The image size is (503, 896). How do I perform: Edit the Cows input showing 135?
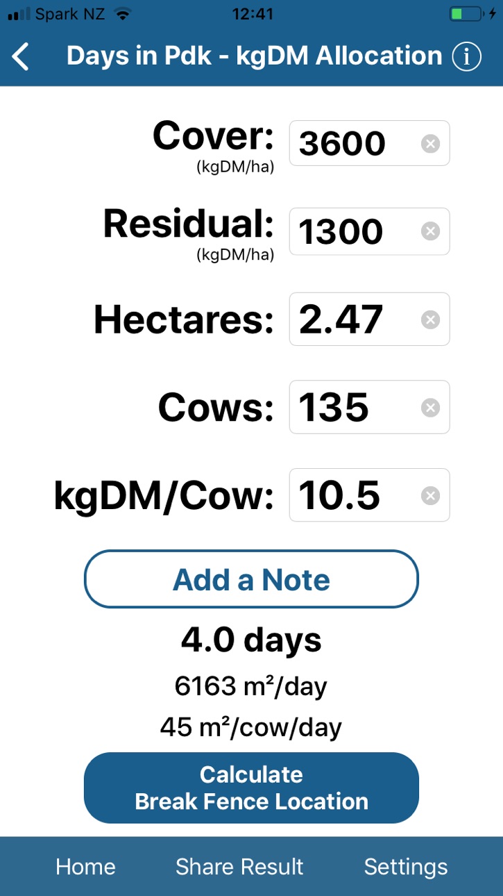tap(369, 407)
